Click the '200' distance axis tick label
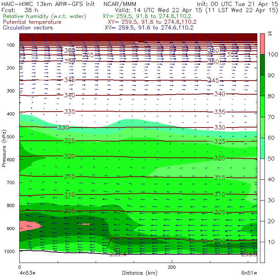 (x=172, y=267)
